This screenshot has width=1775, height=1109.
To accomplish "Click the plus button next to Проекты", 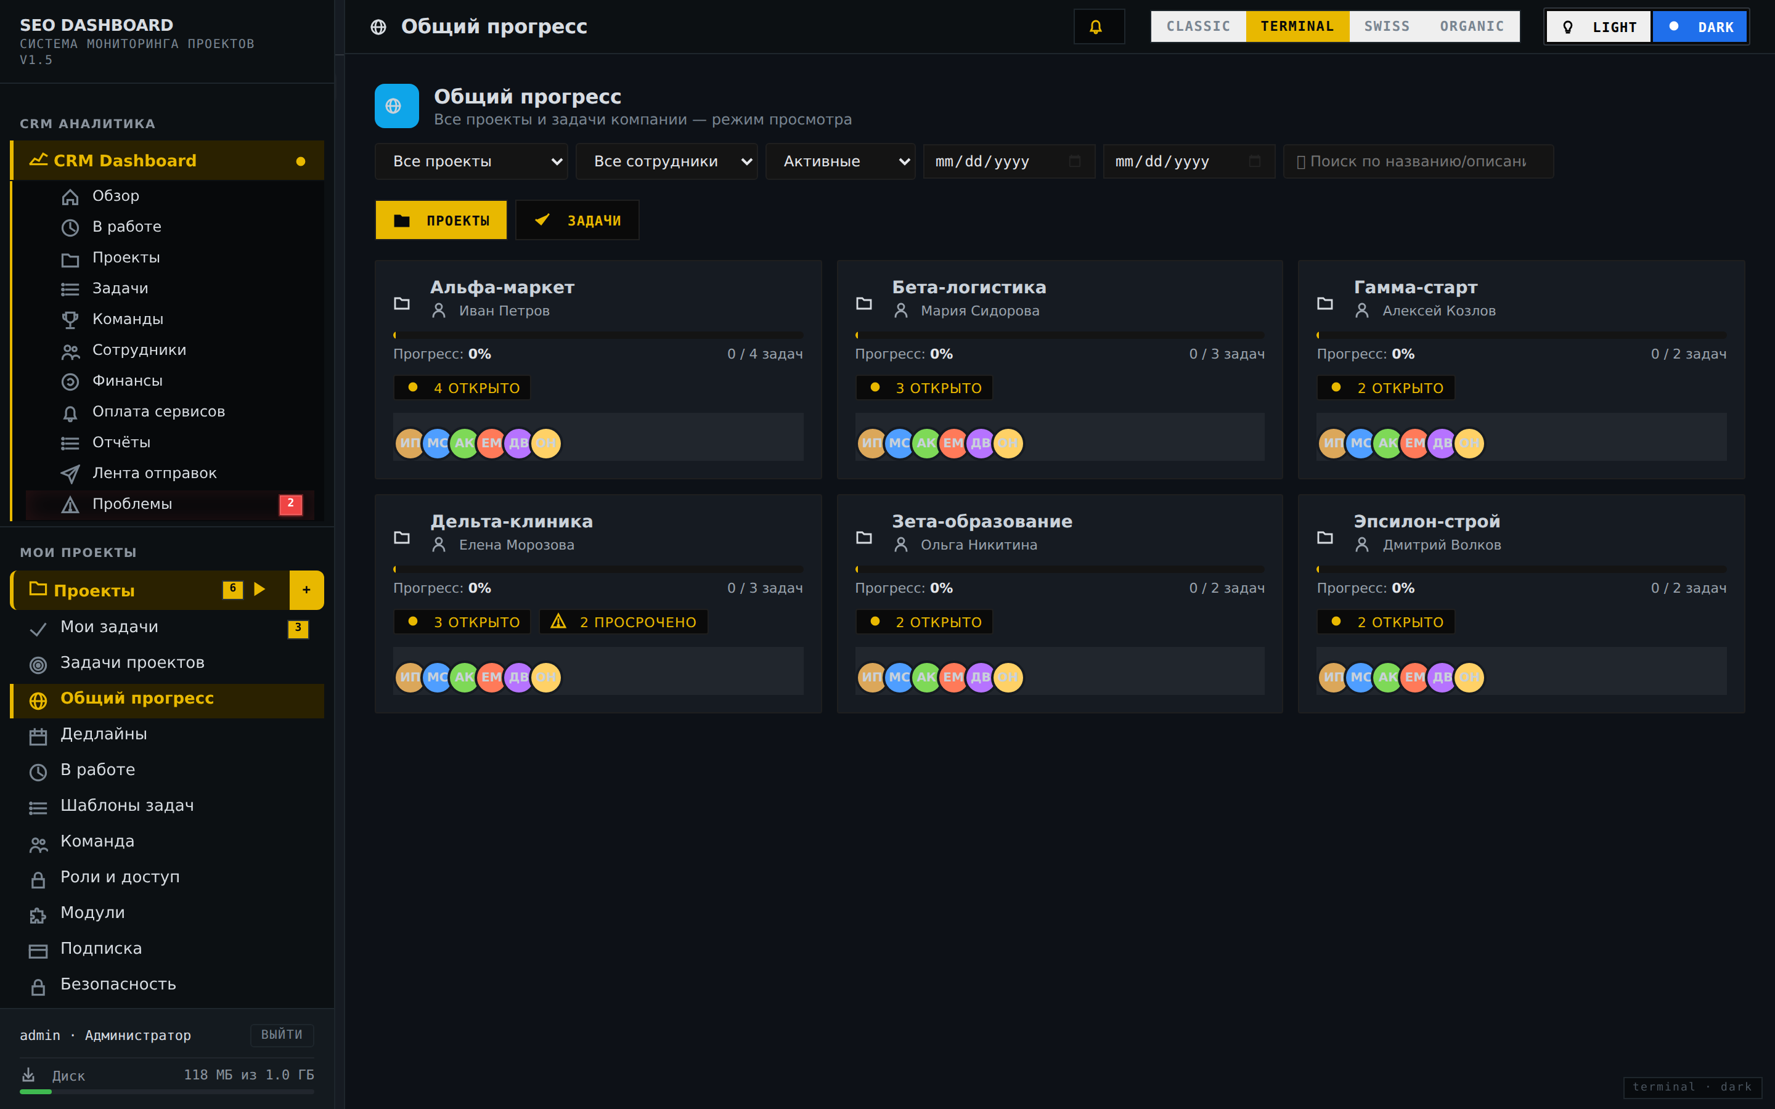I will (x=306, y=590).
